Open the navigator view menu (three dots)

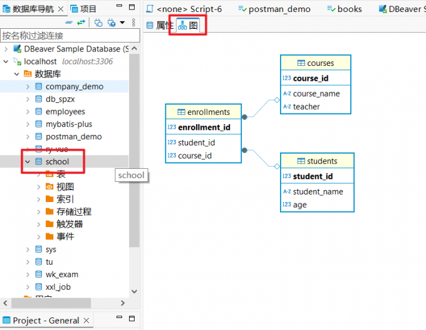point(133,23)
